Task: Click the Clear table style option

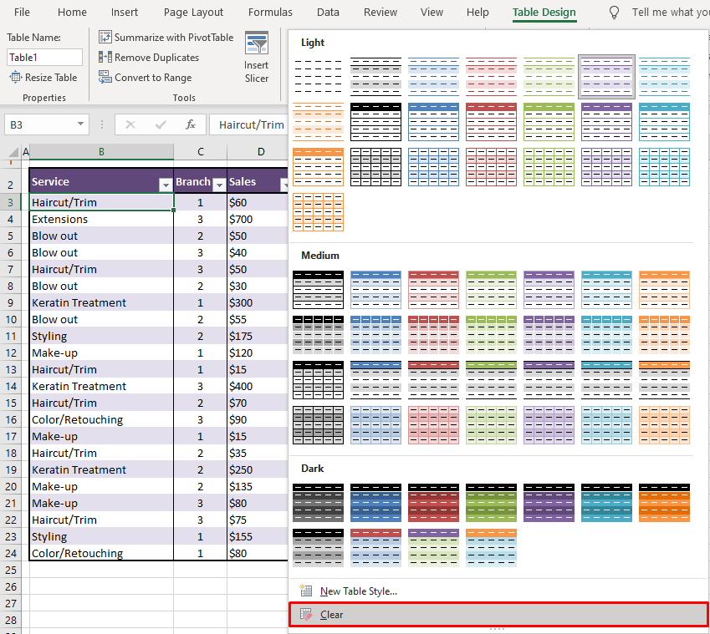Action: click(x=331, y=614)
